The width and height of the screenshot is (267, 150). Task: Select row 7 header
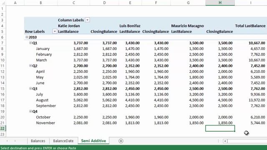click(x=3, y=43)
